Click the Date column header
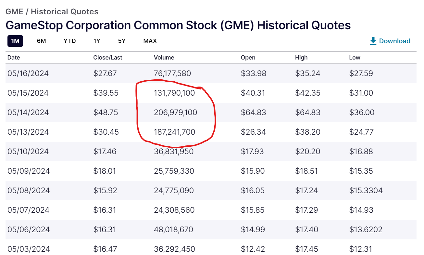Screen dimensions: 424x255 (x=14, y=58)
